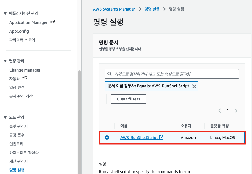Image resolution: width=252 pixels, height=174 pixels.
Task: Select the AWS-RunShellScript radio button
Action: (107, 138)
